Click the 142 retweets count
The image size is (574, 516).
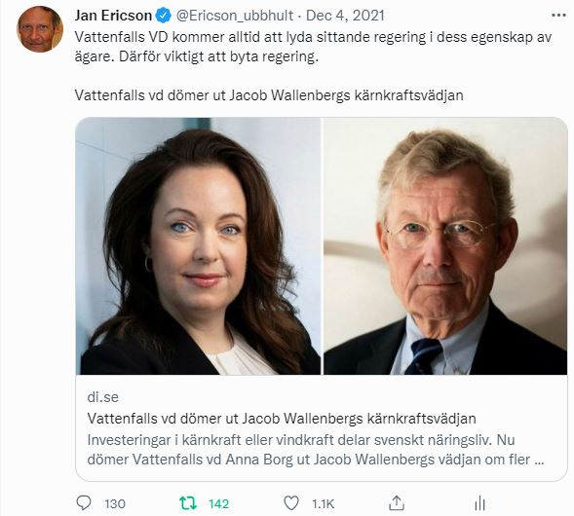pyautogui.click(x=219, y=504)
